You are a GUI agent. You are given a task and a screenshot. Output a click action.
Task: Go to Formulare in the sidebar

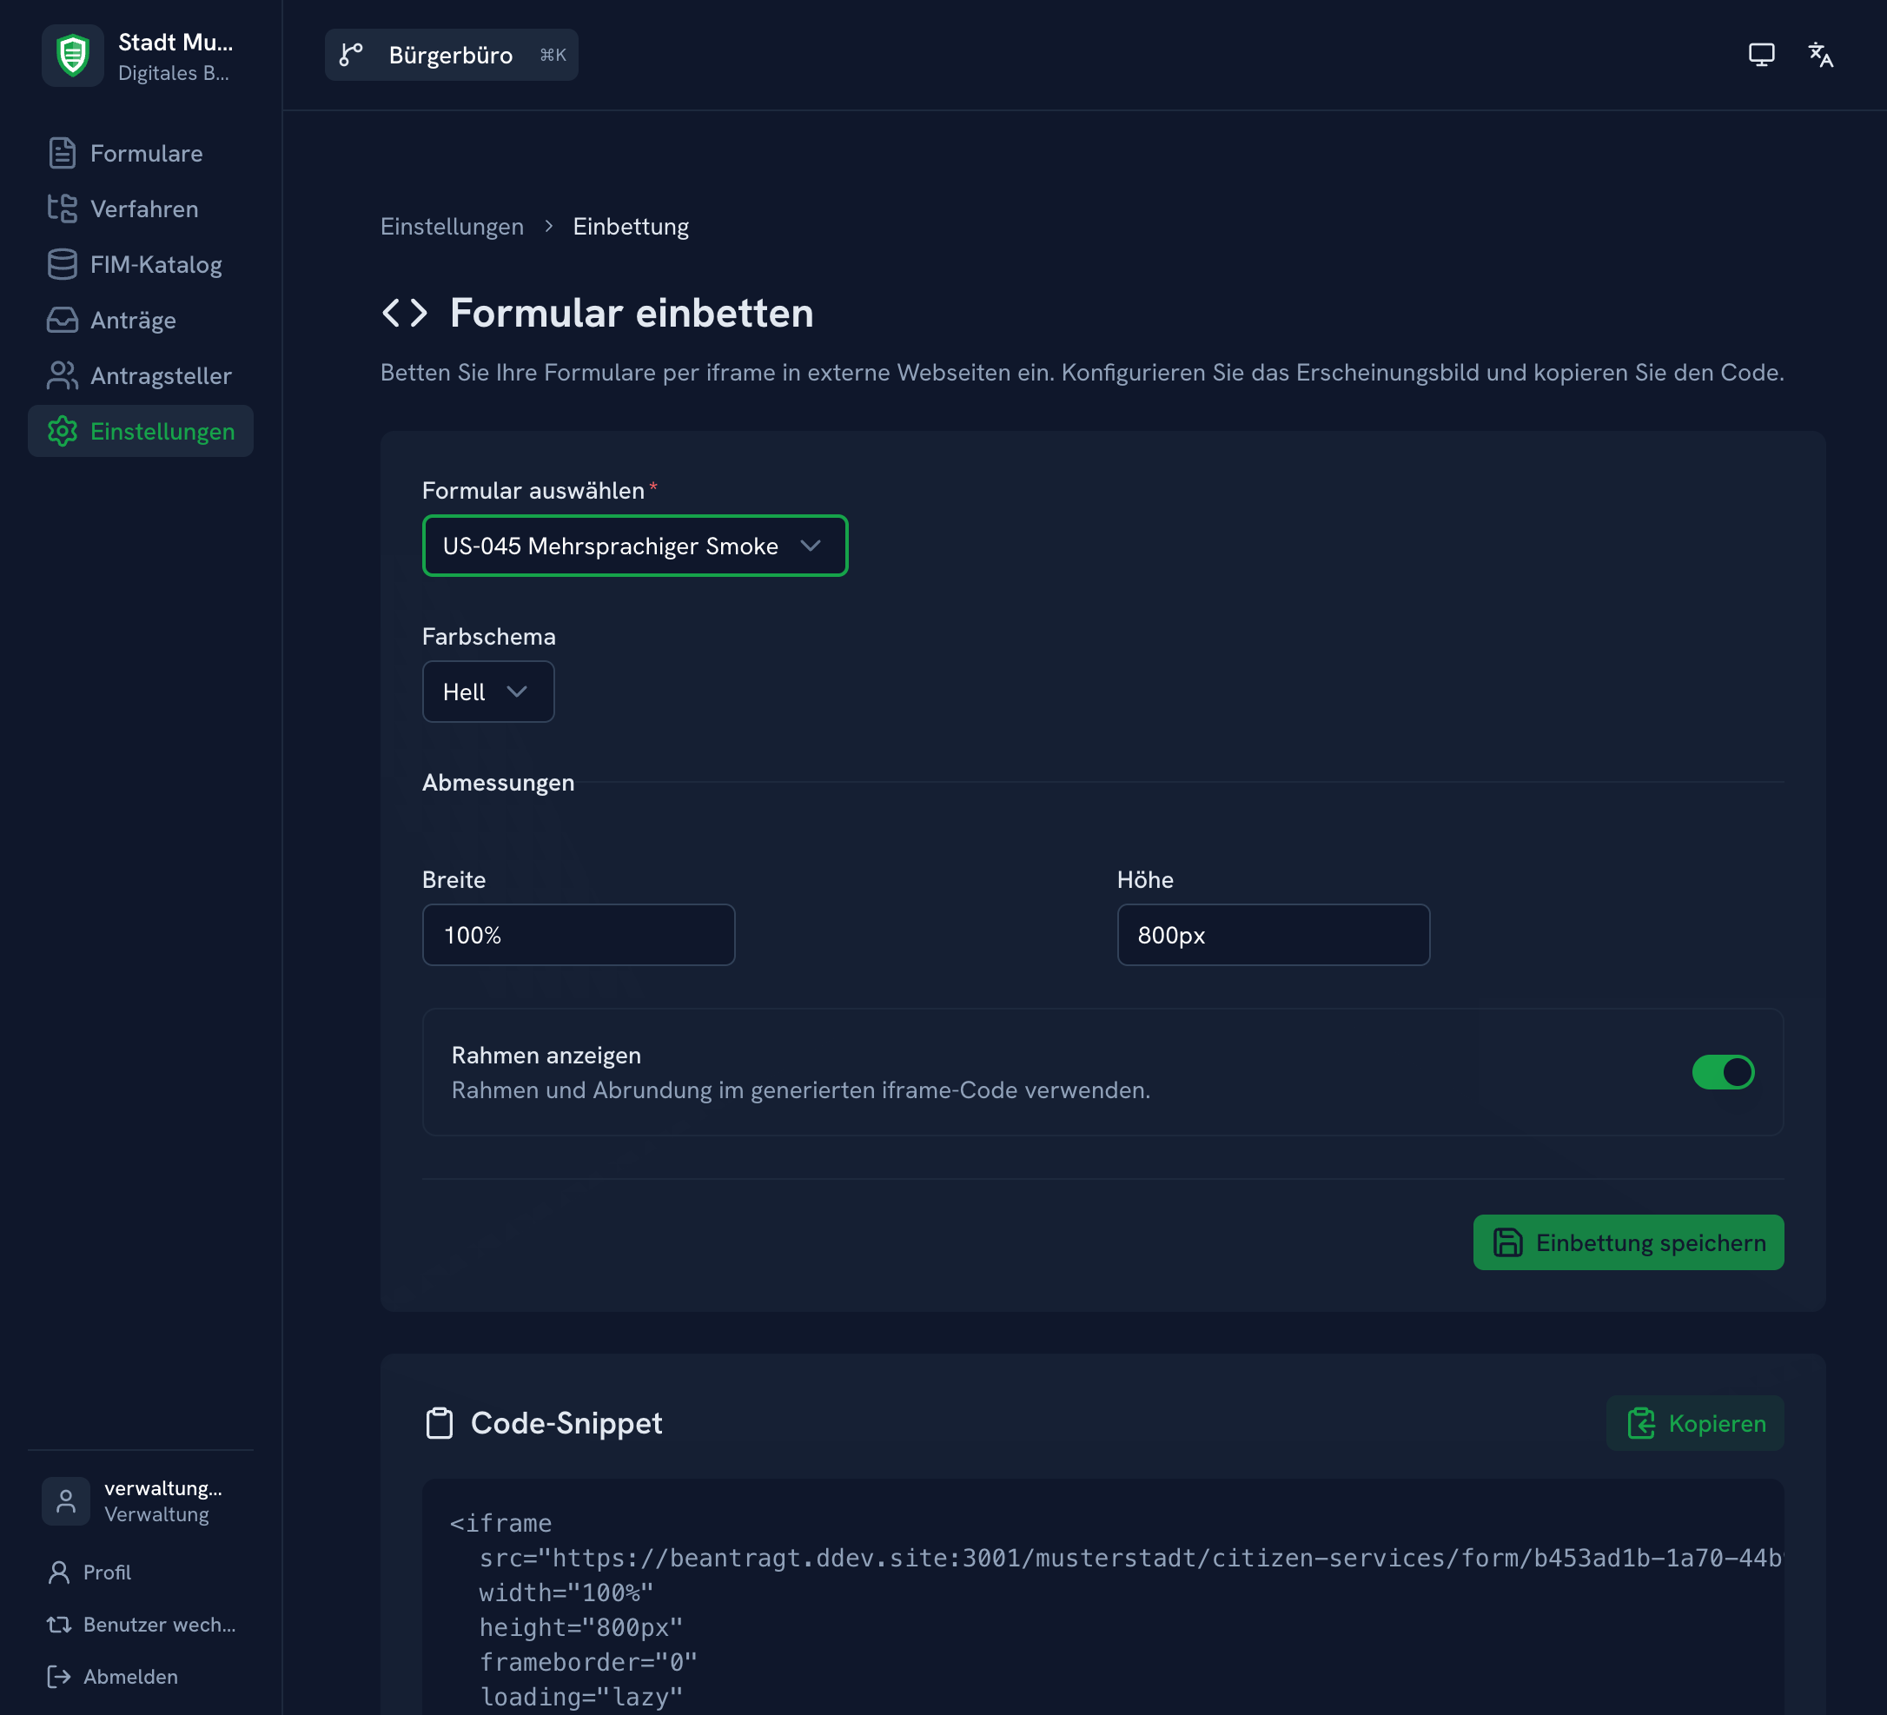[141, 153]
